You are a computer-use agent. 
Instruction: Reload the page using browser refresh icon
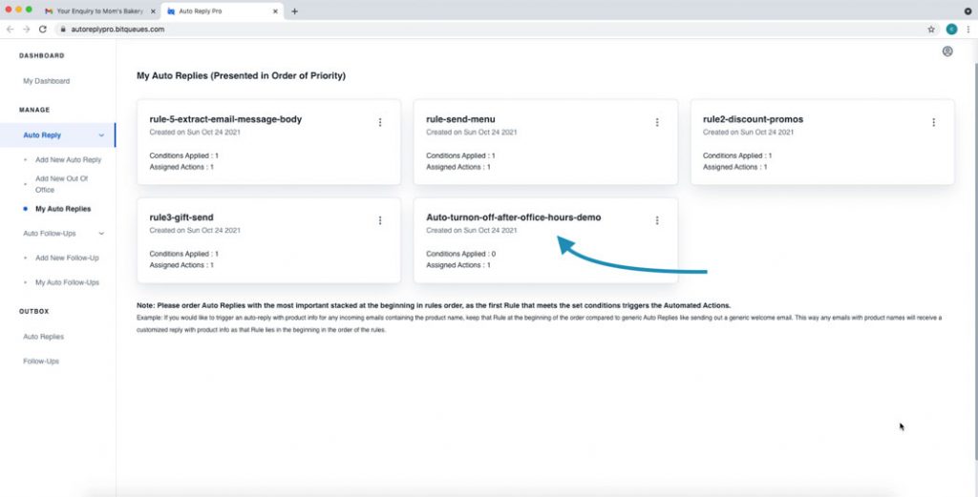tap(42, 30)
